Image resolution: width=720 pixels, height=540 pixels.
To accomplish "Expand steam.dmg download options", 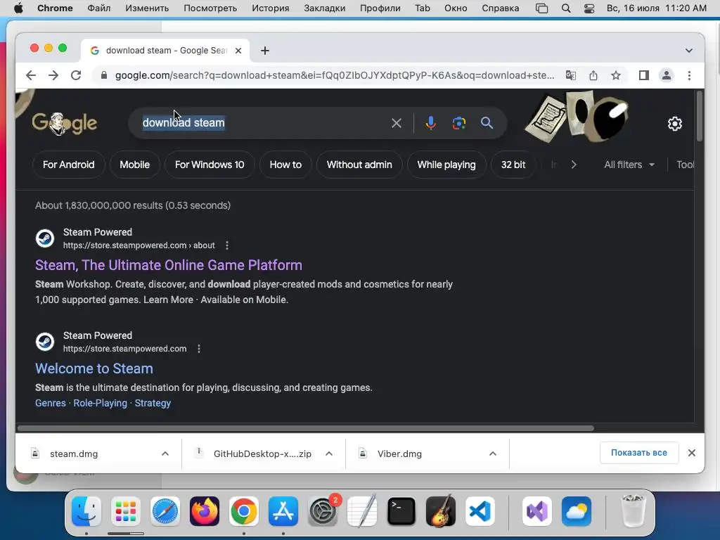I will point(165,454).
